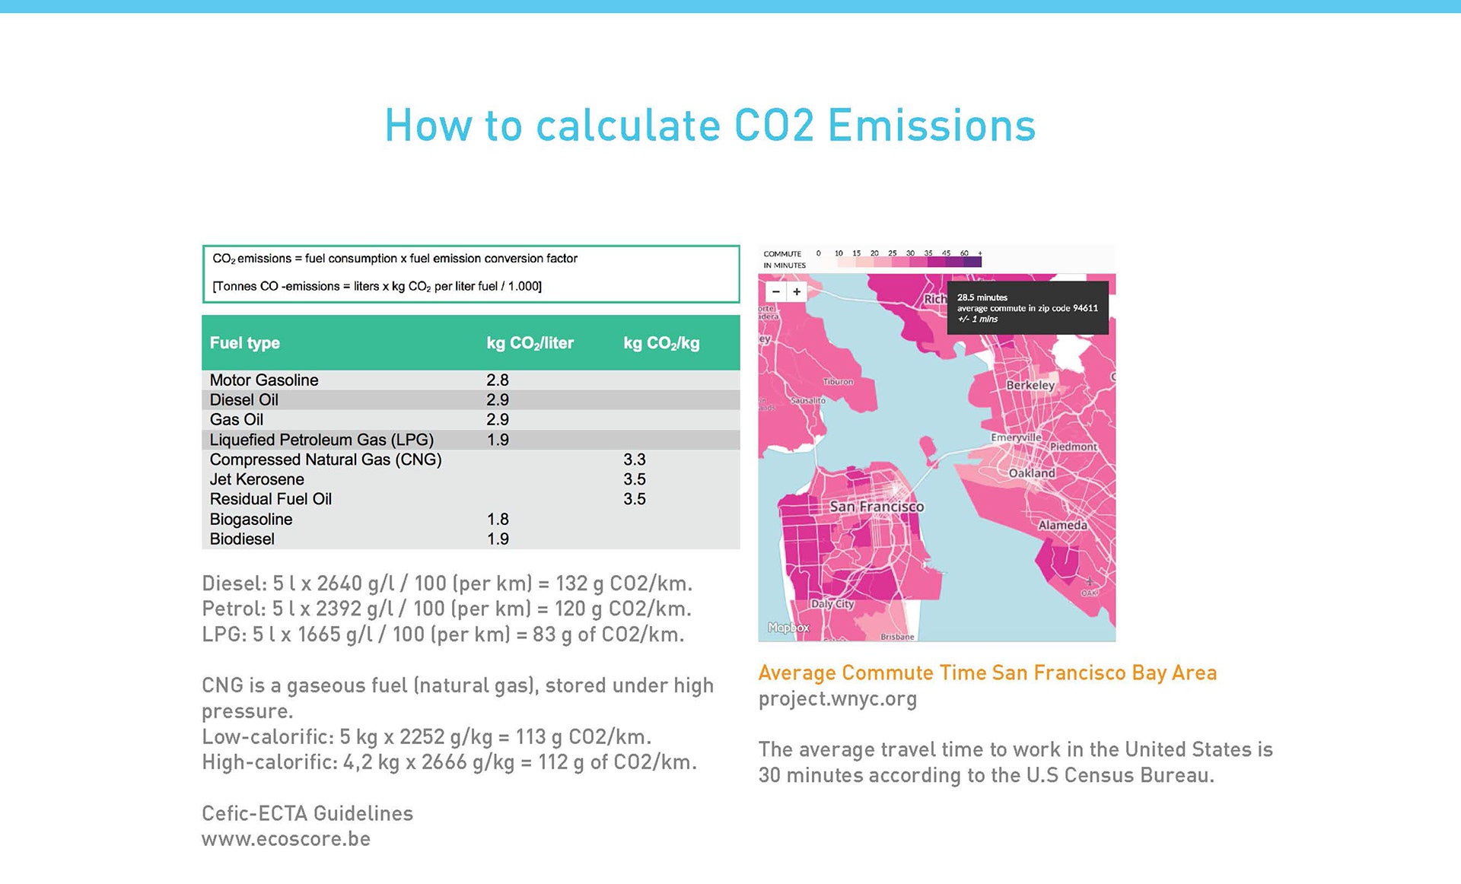
Task: Click the 28.5 minutes commute tooltip
Action: pos(1027,308)
